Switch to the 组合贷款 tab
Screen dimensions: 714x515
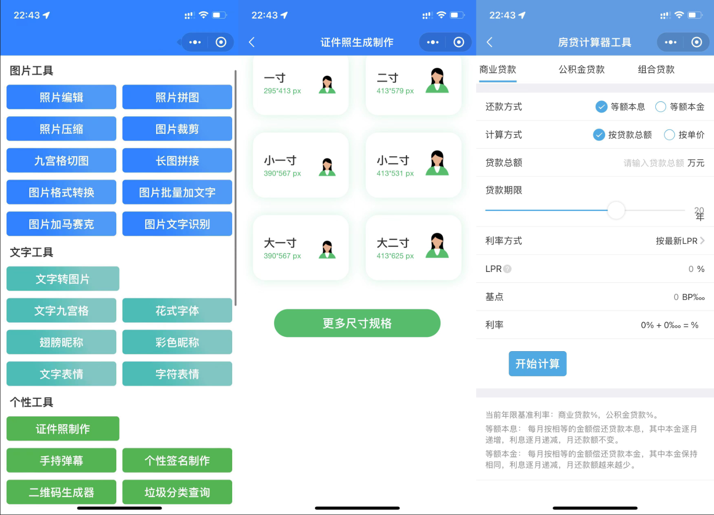point(655,69)
